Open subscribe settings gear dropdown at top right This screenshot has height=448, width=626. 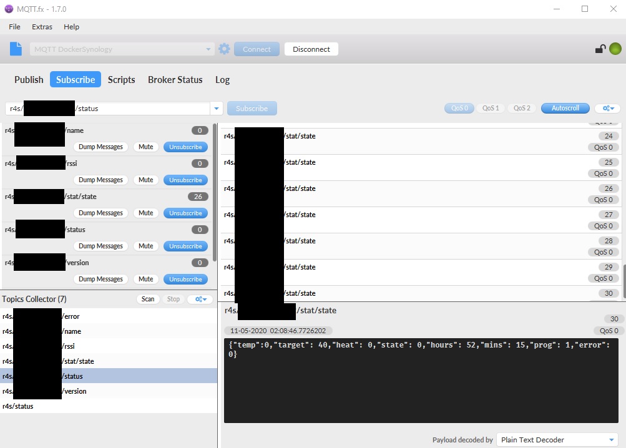click(x=607, y=109)
